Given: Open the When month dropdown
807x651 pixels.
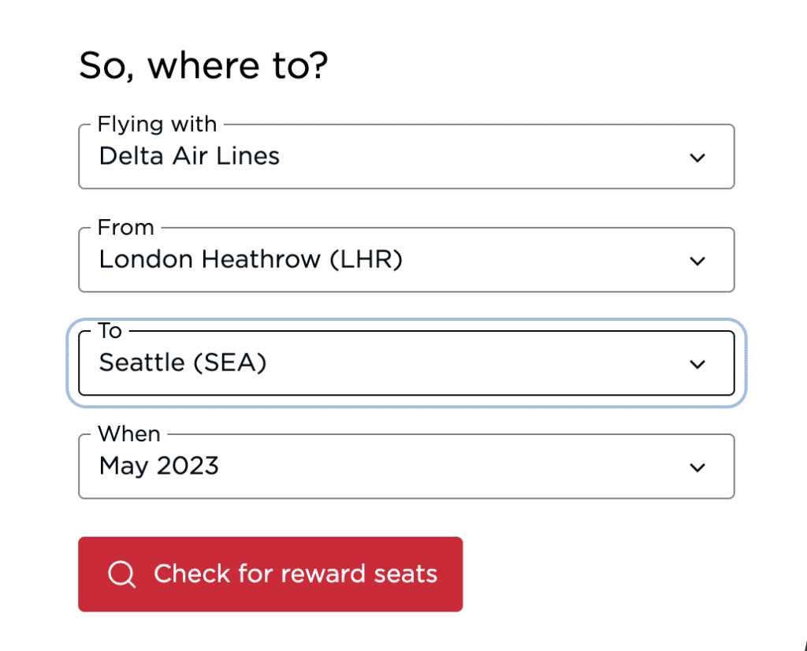Looking at the screenshot, I should 407,467.
